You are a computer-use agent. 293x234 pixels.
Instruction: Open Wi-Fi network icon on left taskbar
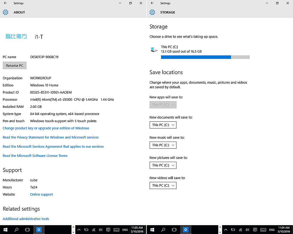[94, 230]
